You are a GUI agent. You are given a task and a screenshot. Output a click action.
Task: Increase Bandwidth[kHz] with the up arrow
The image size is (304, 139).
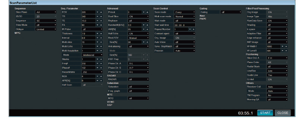tap(147, 25)
